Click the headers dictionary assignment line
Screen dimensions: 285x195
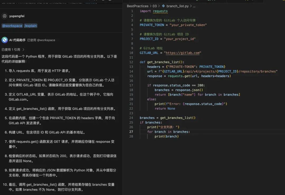tap(186, 67)
